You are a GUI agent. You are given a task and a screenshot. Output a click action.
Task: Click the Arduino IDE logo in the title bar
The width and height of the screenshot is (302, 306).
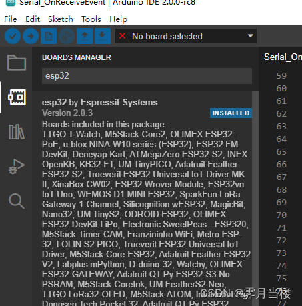tap(11, 3)
